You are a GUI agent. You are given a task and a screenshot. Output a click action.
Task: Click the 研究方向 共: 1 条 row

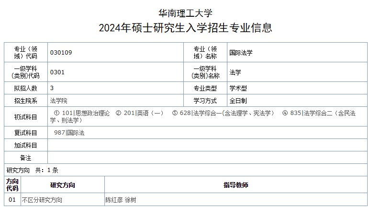pyautogui.click(x=186, y=170)
